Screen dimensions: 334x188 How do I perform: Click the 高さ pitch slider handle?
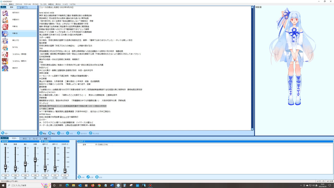click(25, 164)
